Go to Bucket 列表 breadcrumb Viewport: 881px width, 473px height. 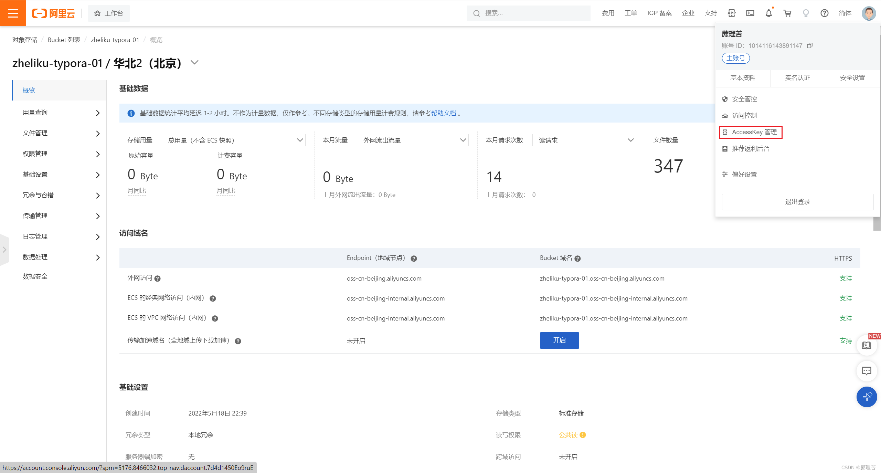tap(64, 40)
